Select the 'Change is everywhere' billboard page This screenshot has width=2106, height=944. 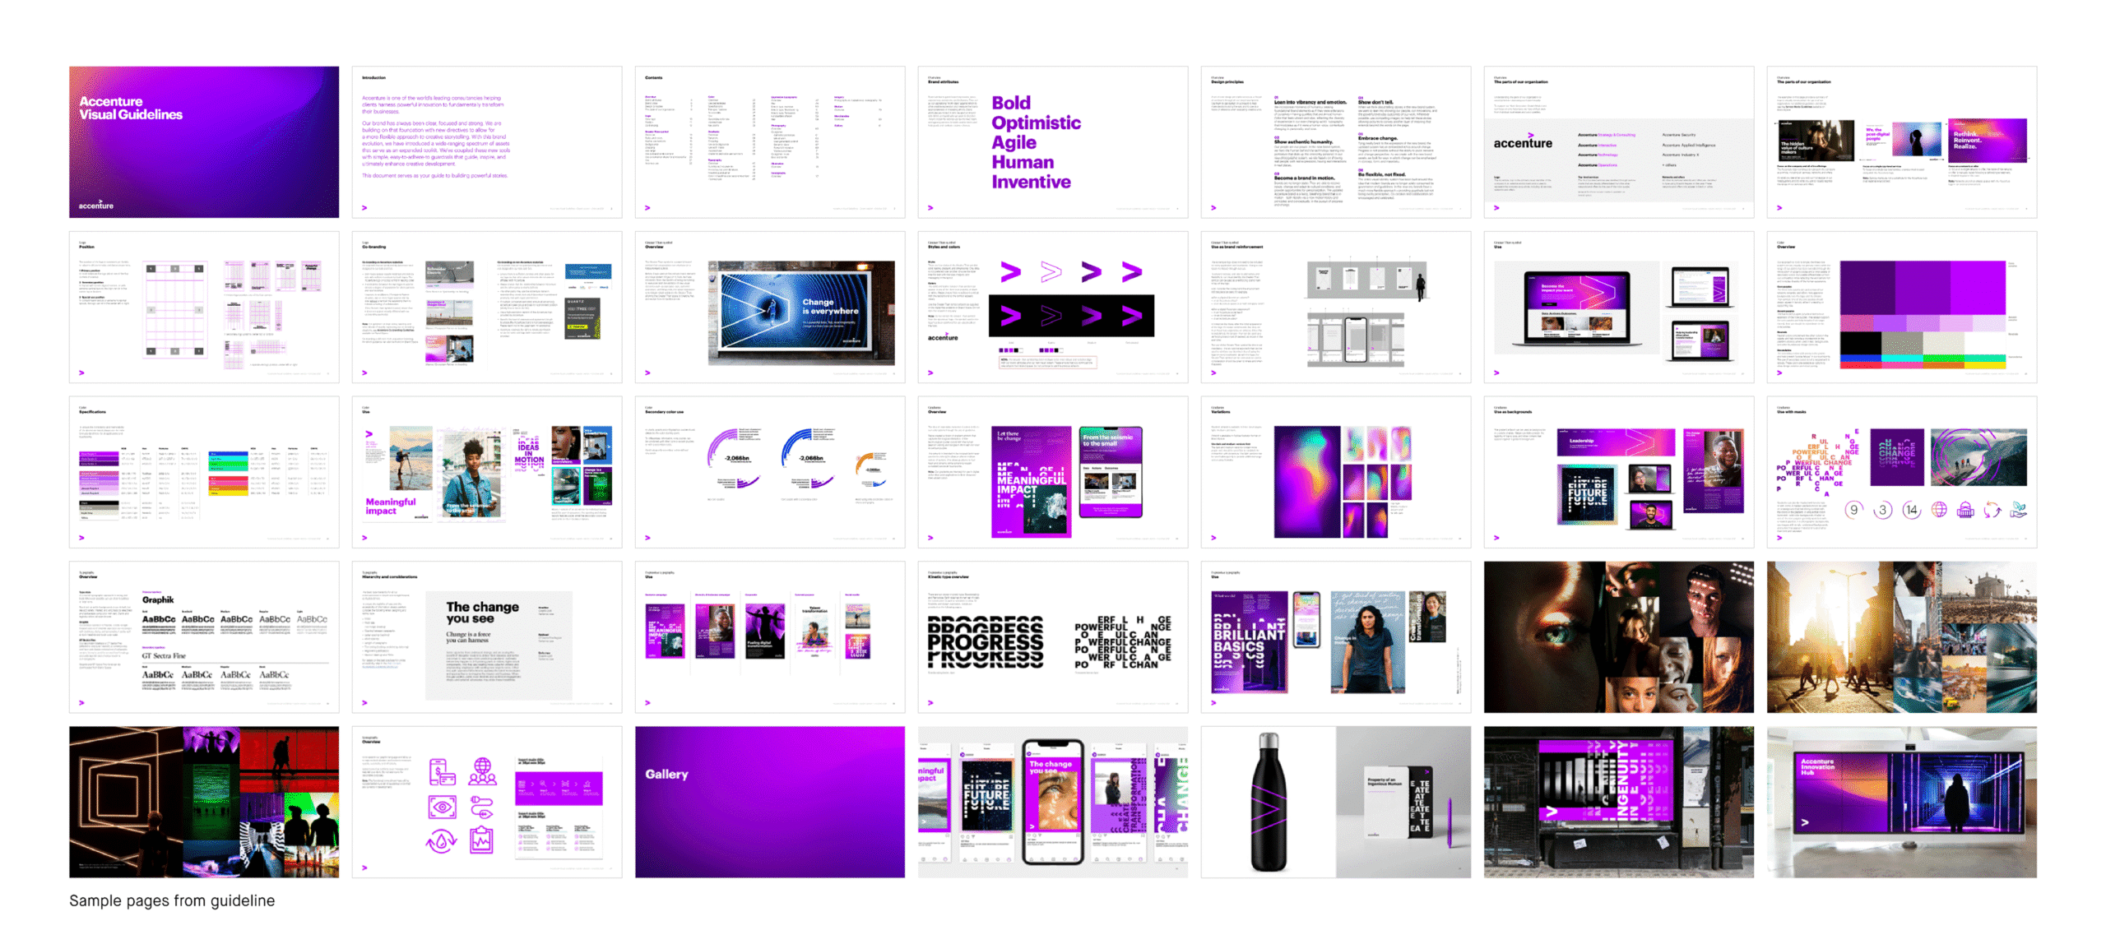[x=769, y=307]
